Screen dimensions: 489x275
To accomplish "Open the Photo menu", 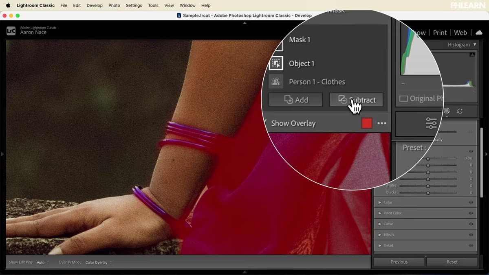I will pos(114,5).
